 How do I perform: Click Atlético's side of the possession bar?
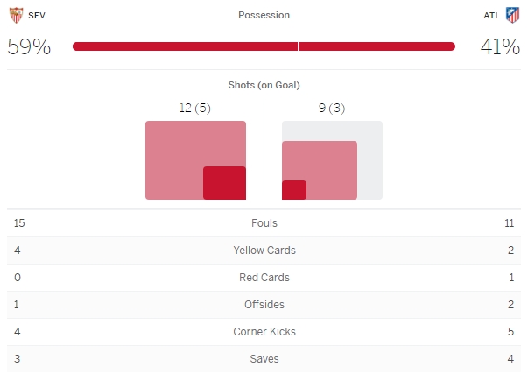[377, 46]
